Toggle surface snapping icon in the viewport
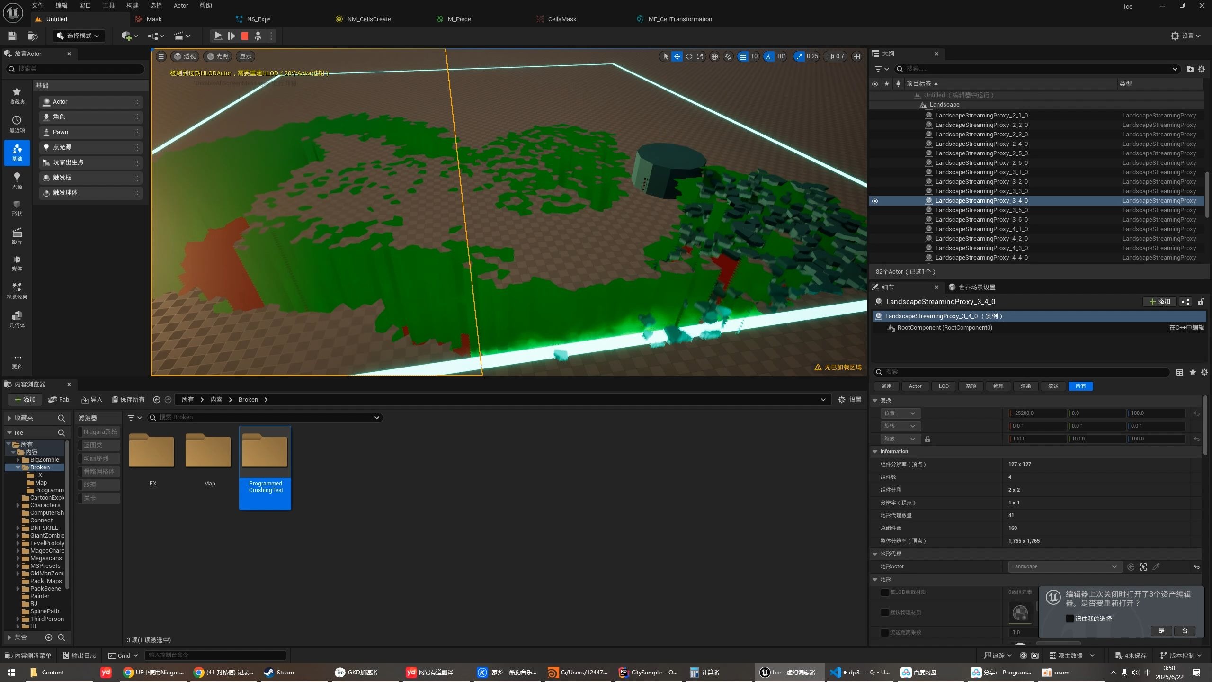 tap(728, 56)
